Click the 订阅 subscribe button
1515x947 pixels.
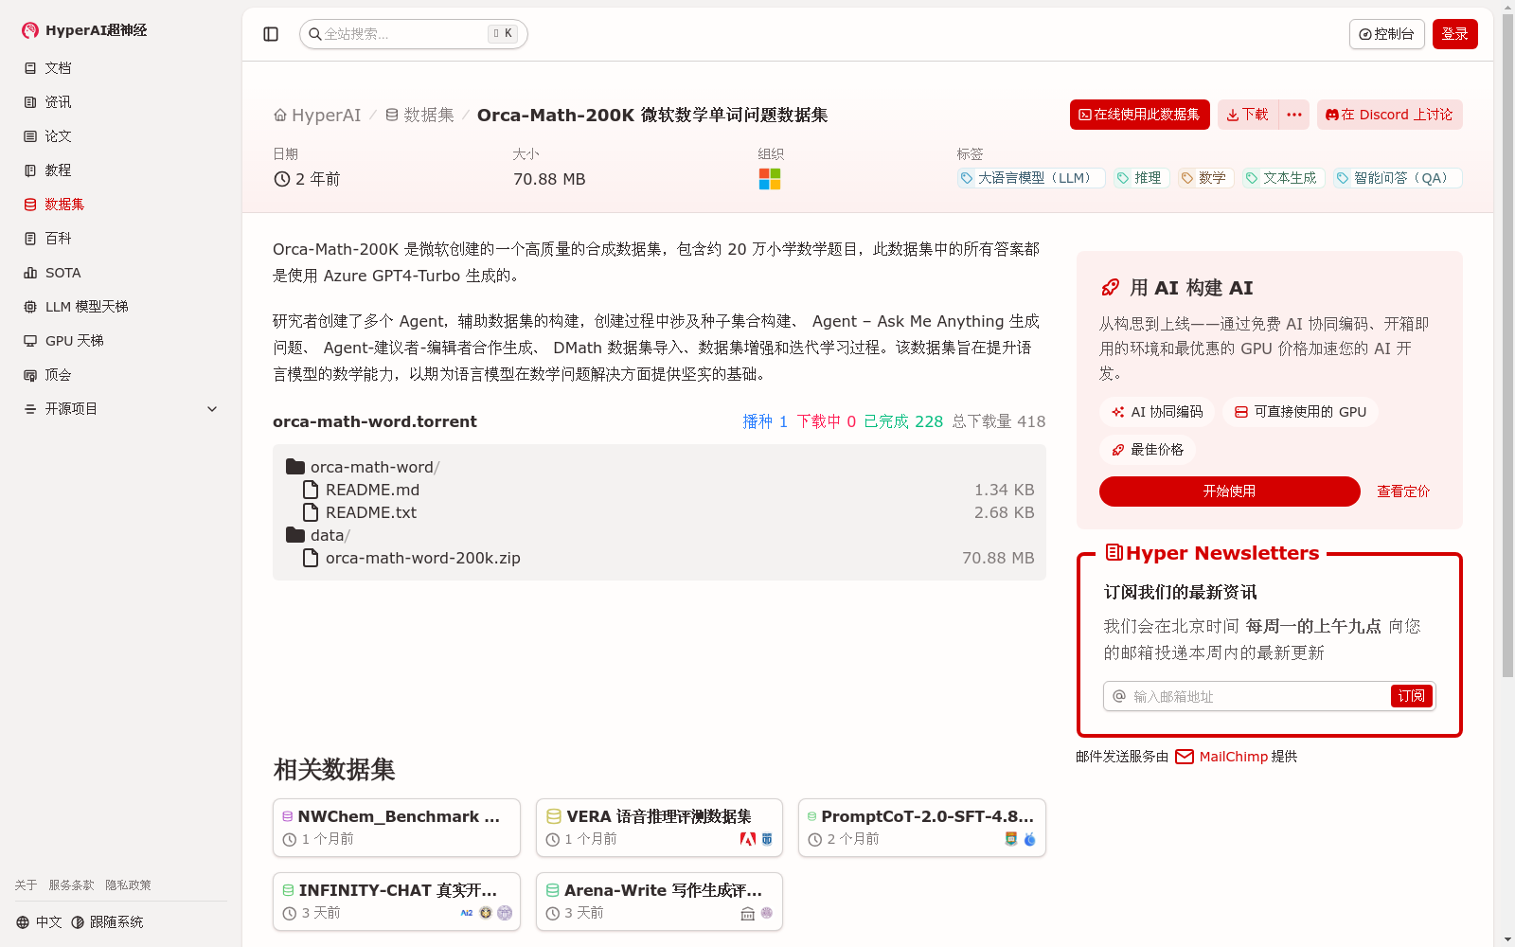tap(1412, 696)
